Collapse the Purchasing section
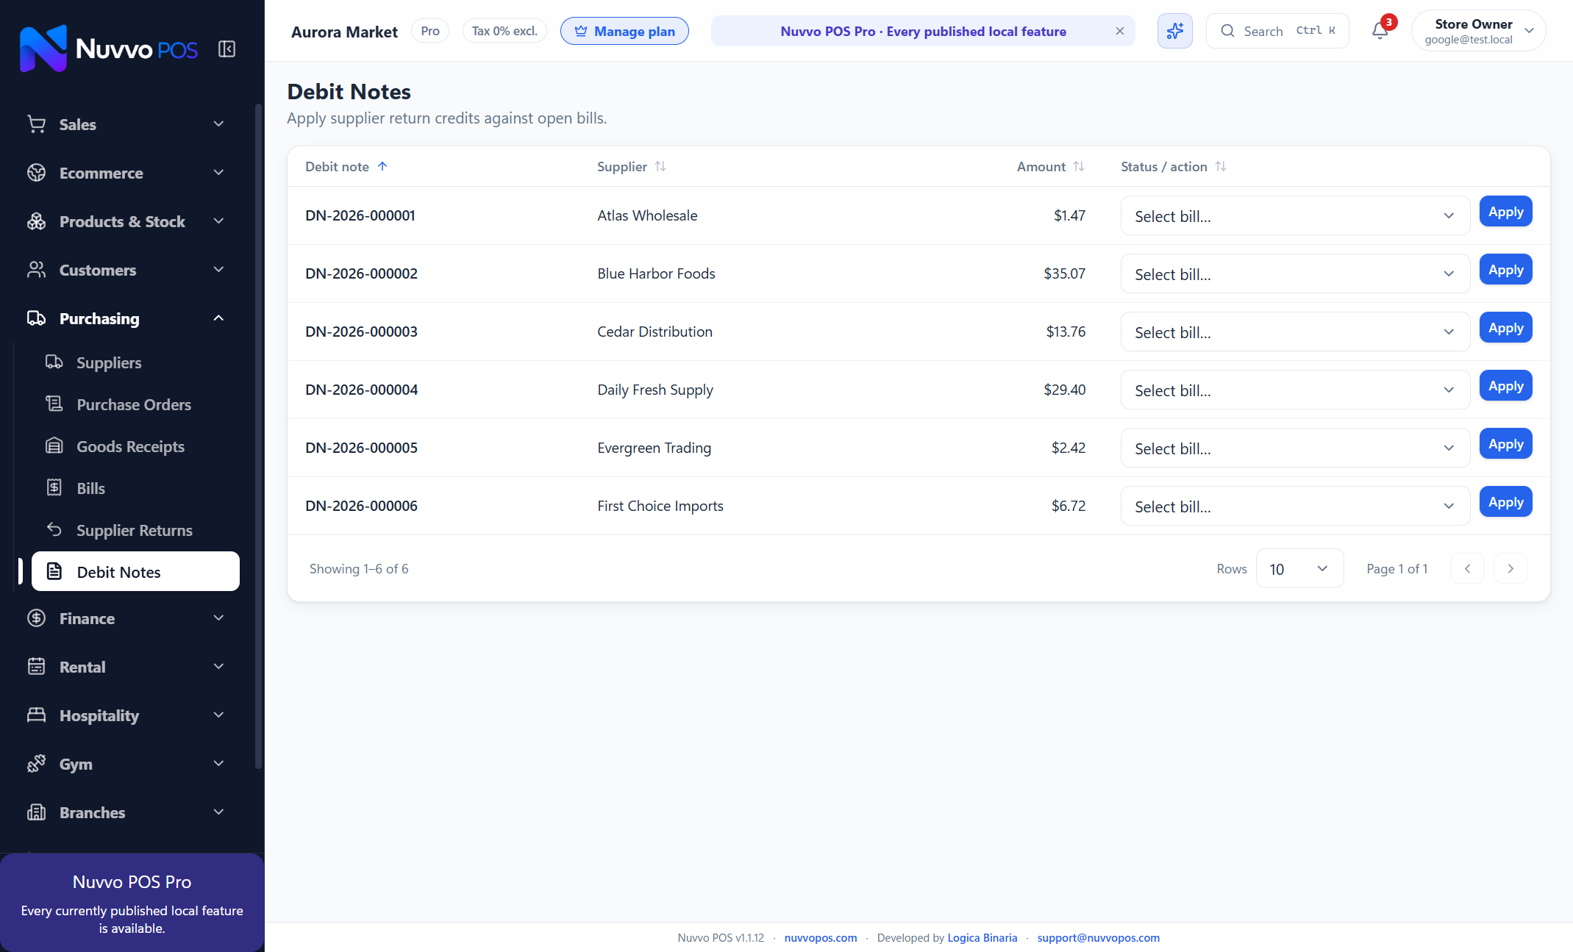1573x952 pixels. pyautogui.click(x=218, y=318)
